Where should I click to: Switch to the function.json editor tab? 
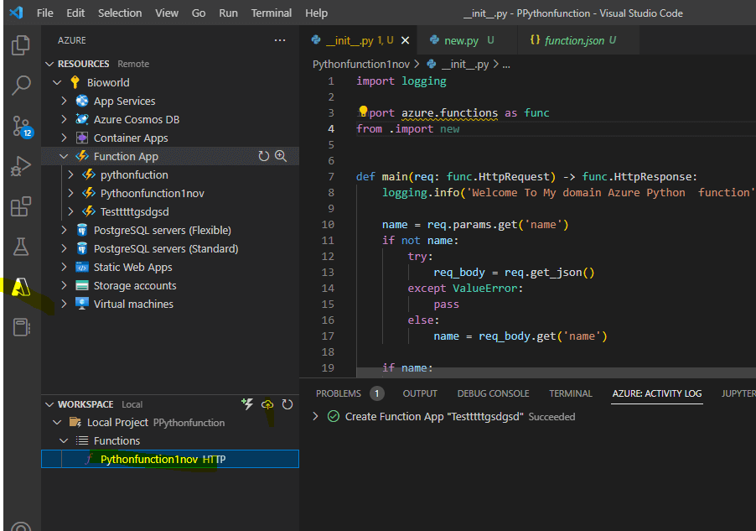coord(573,40)
